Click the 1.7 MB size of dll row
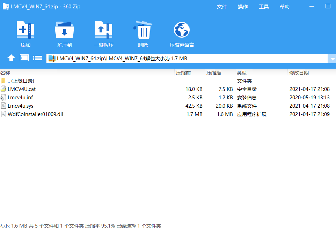This screenshot has height=230, width=336. point(195,114)
